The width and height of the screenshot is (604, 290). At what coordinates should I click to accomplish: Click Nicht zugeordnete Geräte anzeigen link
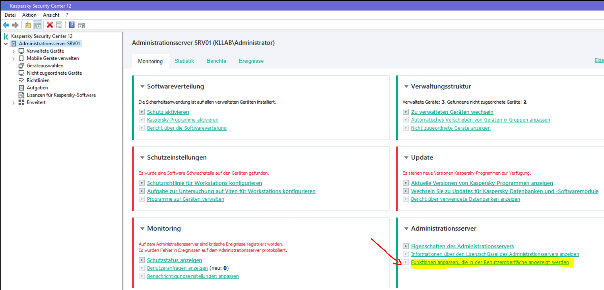point(451,128)
